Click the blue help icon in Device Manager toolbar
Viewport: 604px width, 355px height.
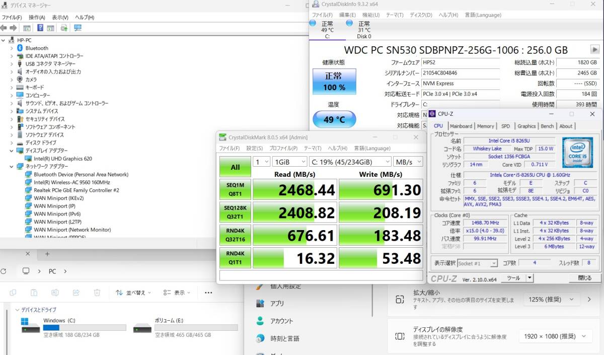(40, 28)
